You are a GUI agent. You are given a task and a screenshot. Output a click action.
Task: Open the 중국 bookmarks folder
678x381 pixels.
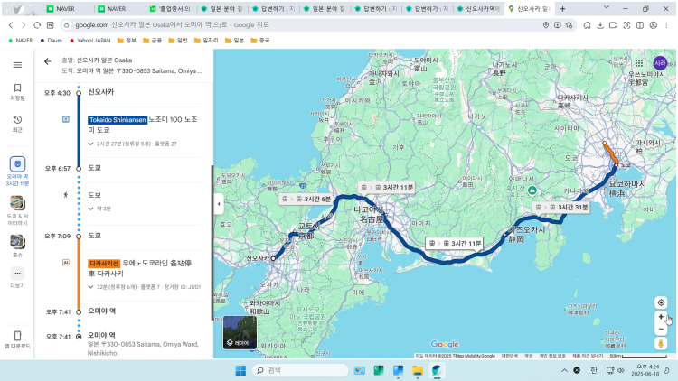point(259,40)
